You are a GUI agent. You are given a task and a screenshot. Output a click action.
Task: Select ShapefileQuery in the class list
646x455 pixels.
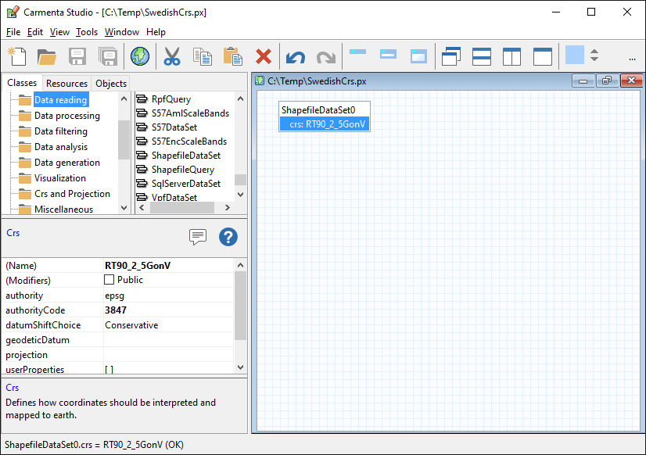click(182, 170)
